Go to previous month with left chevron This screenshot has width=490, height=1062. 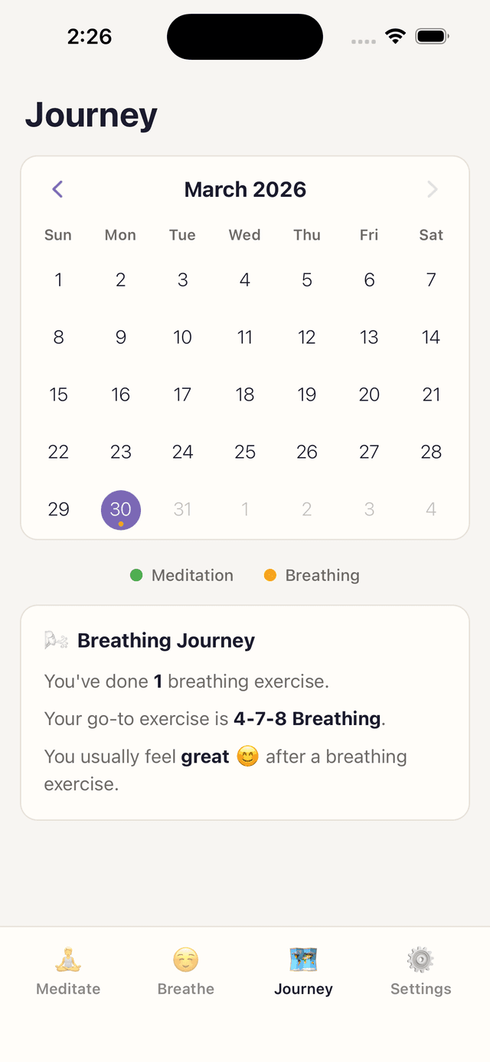coord(57,189)
